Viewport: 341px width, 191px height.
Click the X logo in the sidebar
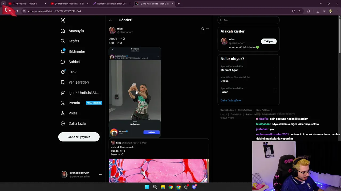pos(63,20)
